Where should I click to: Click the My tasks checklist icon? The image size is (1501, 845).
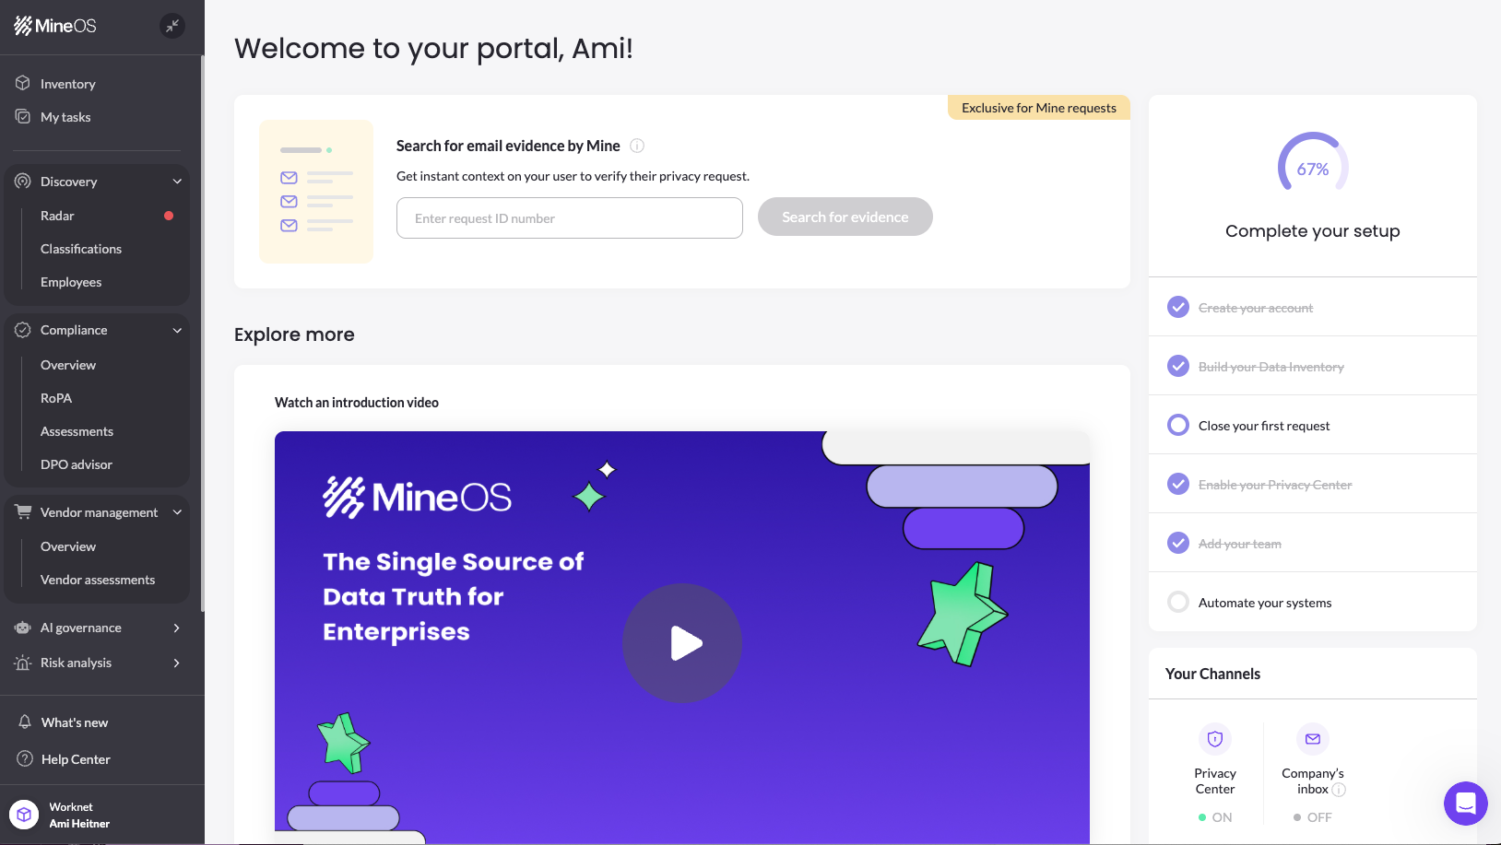click(23, 116)
